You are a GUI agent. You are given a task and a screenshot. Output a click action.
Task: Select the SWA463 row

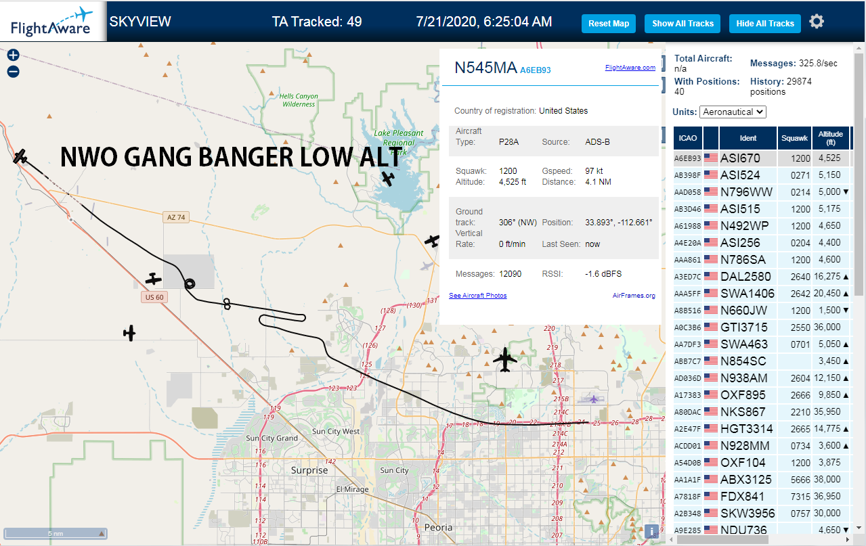coord(762,344)
